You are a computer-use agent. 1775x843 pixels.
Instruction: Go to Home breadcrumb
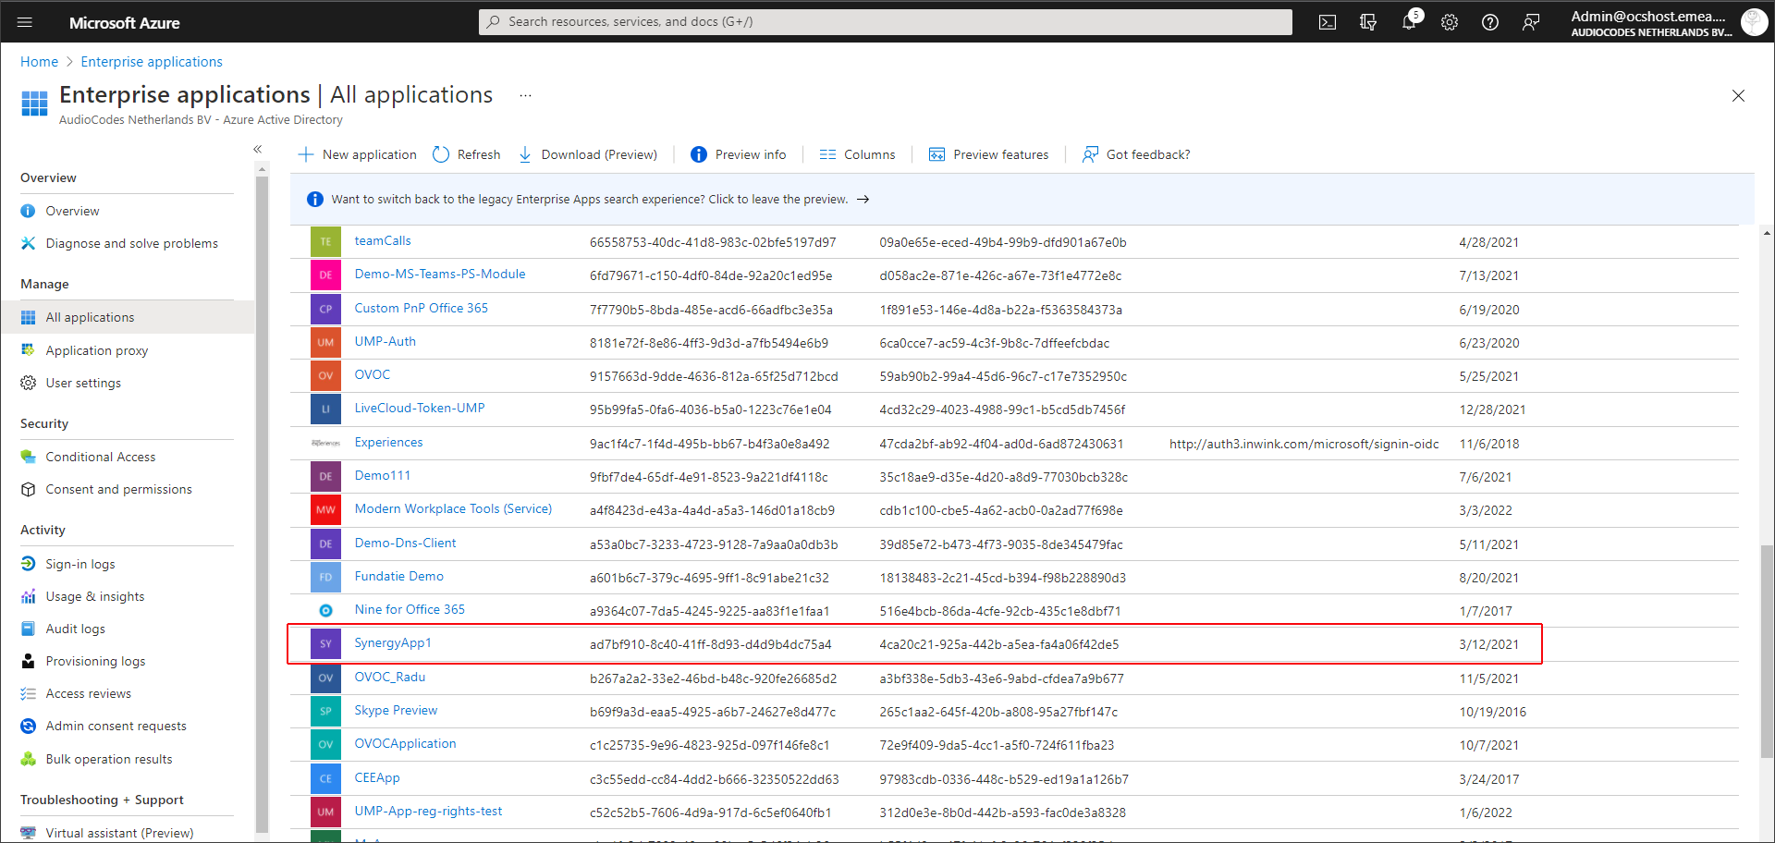point(39,62)
